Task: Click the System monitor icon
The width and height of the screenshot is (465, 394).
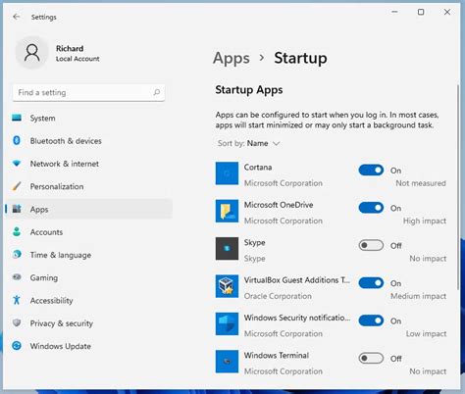Action: (17, 118)
